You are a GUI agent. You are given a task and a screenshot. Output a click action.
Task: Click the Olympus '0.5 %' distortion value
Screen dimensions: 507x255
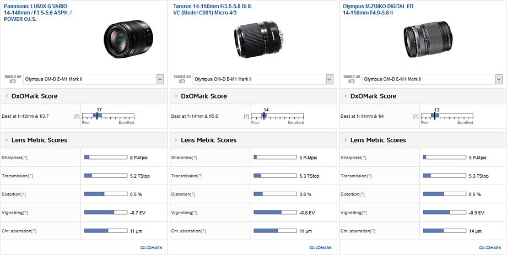pyautogui.click(x=474, y=194)
